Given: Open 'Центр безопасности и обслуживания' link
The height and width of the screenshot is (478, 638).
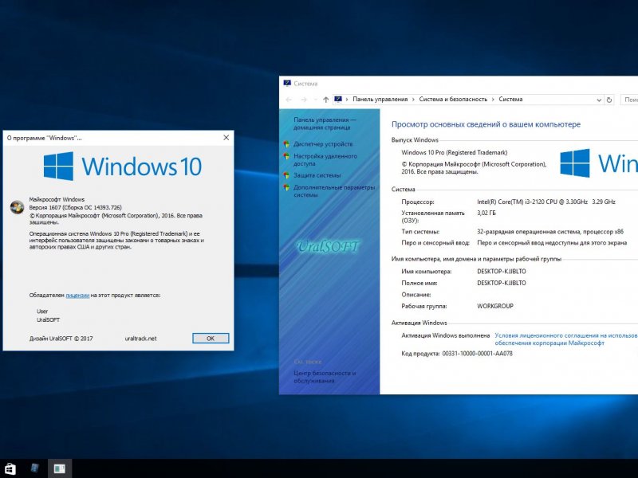Looking at the screenshot, I should point(325,377).
